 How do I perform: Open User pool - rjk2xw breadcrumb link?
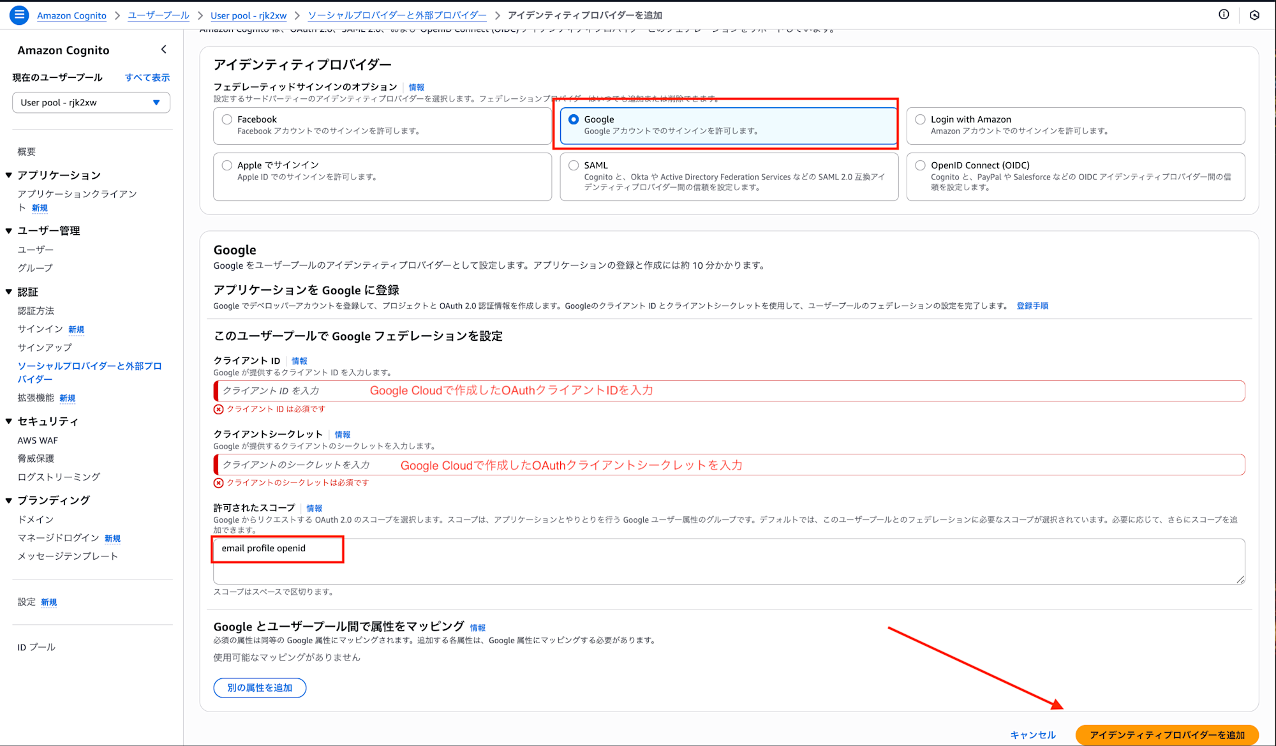click(248, 15)
